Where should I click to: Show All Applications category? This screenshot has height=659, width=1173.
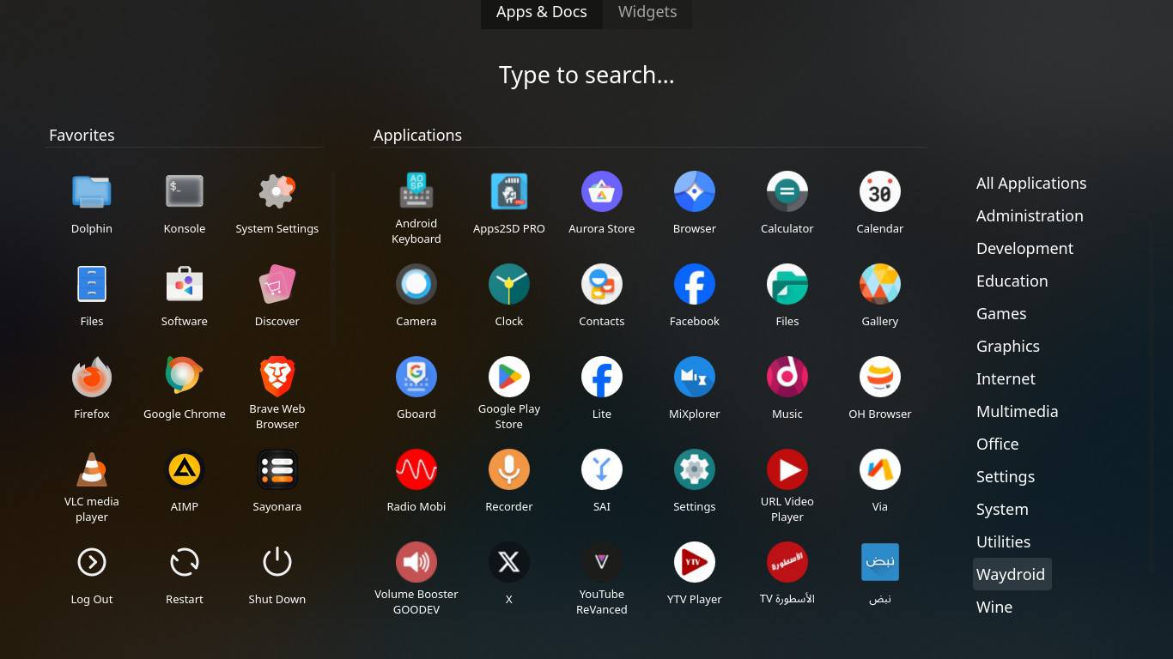pos(1031,183)
